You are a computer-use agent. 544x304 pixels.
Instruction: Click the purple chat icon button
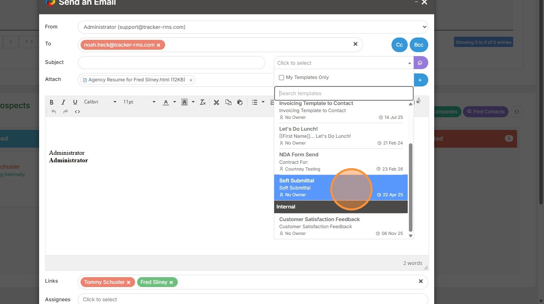click(421, 63)
